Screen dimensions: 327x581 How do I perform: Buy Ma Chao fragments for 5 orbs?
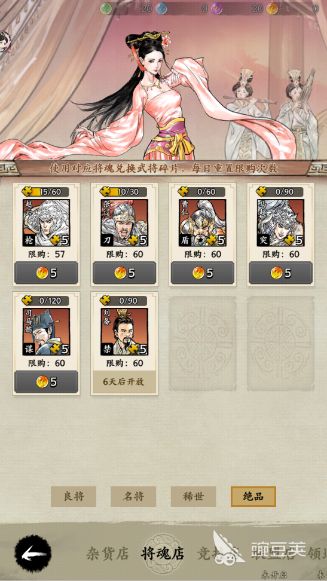click(x=281, y=273)
